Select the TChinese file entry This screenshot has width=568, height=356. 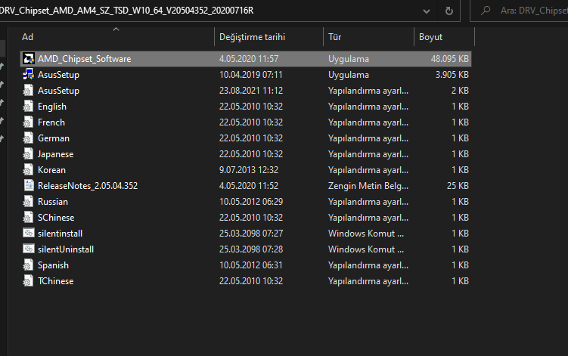click(56, 281)
